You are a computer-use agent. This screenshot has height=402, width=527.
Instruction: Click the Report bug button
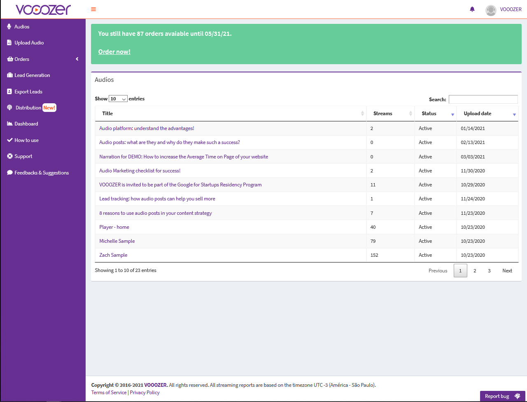(x=502, y=396)
